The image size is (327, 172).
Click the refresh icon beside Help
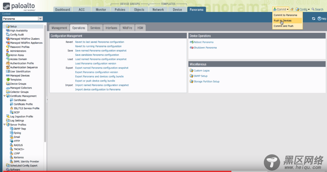[314, 19]
